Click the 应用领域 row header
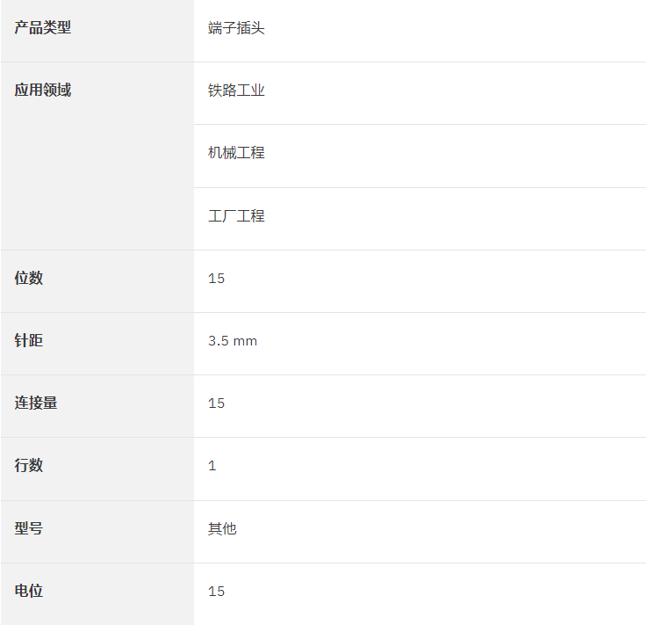 pyautogui.click(x=42, y=90)
